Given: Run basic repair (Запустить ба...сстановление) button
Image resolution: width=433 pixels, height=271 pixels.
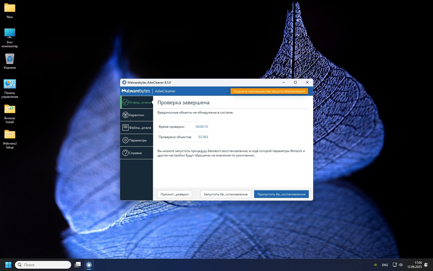Looking at the screenshot, I should click(226, 194).
